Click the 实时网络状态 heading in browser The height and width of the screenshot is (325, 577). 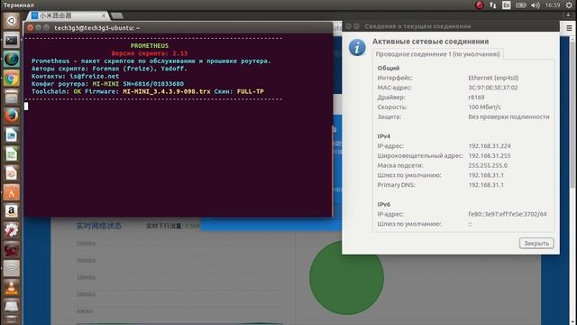click(x=98, y=226)
